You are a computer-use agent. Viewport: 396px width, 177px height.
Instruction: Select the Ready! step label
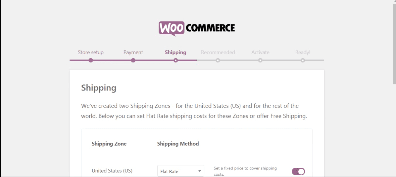pyautogui.click(x=303, y=53)
